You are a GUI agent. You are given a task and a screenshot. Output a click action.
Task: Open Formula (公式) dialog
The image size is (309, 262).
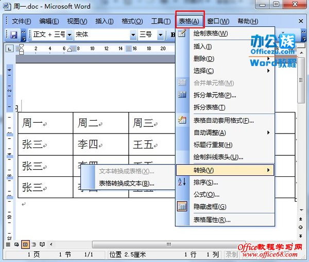tap(205, 194)
